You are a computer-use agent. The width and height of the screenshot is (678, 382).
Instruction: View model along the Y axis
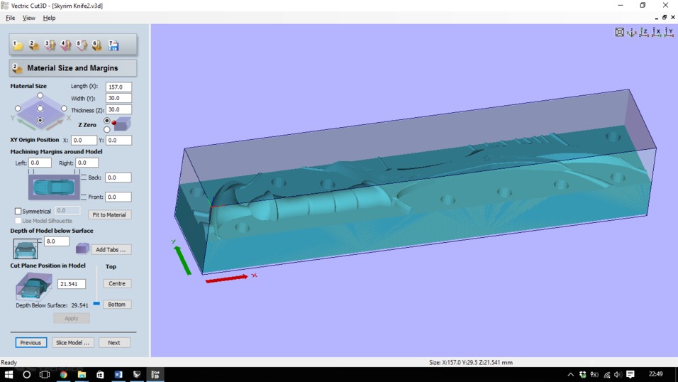tap(669, 32)
